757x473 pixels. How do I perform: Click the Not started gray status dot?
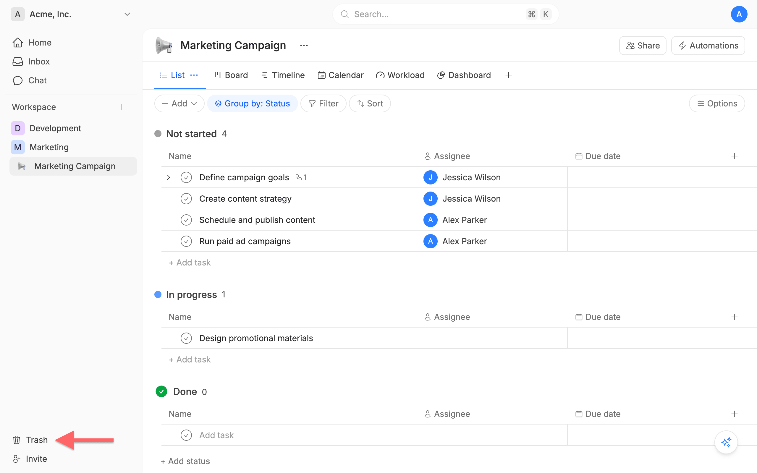point(158,134)
